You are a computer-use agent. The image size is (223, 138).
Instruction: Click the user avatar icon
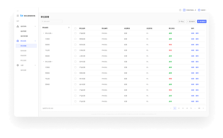click(x=199, y=10)
